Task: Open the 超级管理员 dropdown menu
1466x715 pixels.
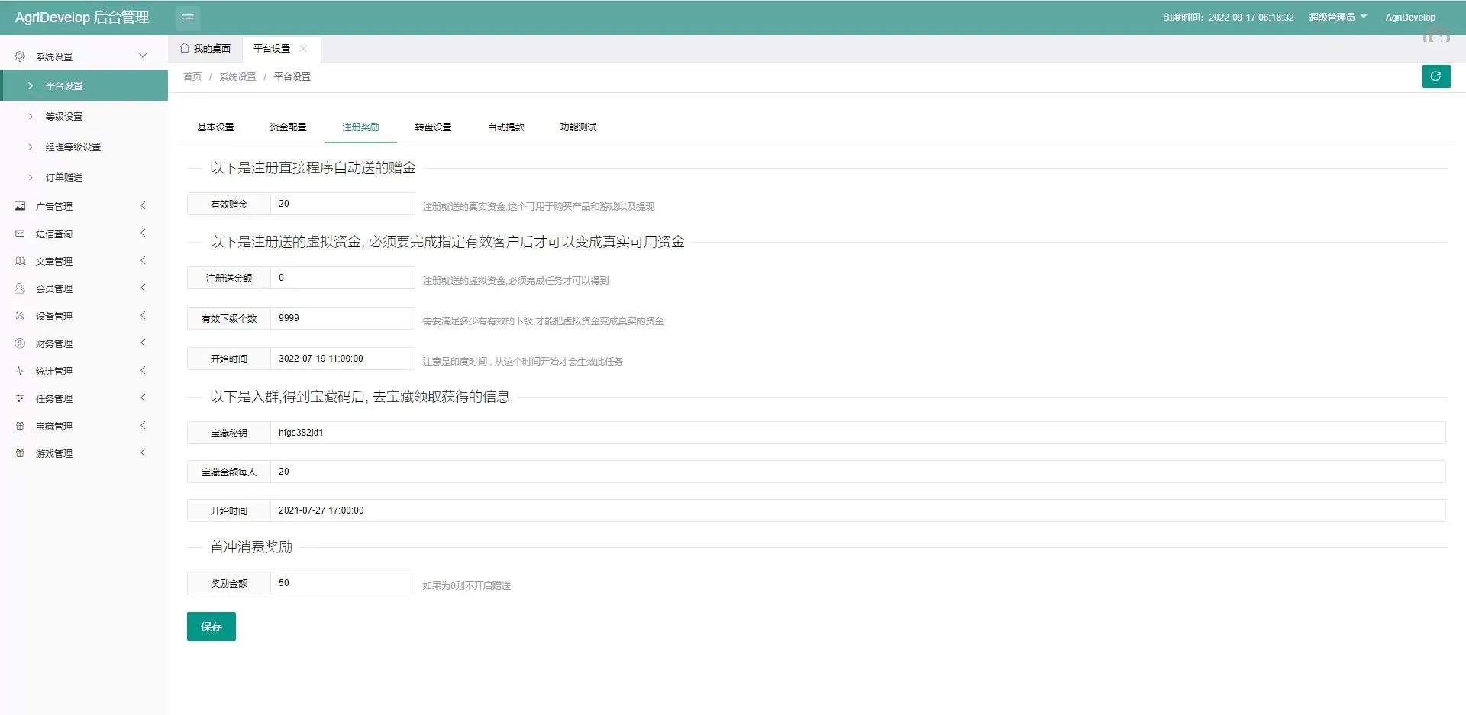Action: coord(1338,17)
